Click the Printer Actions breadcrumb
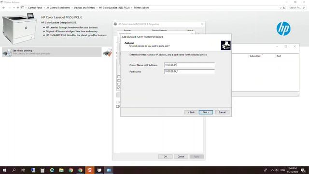 pyautogui.click(x=141, y=8)
